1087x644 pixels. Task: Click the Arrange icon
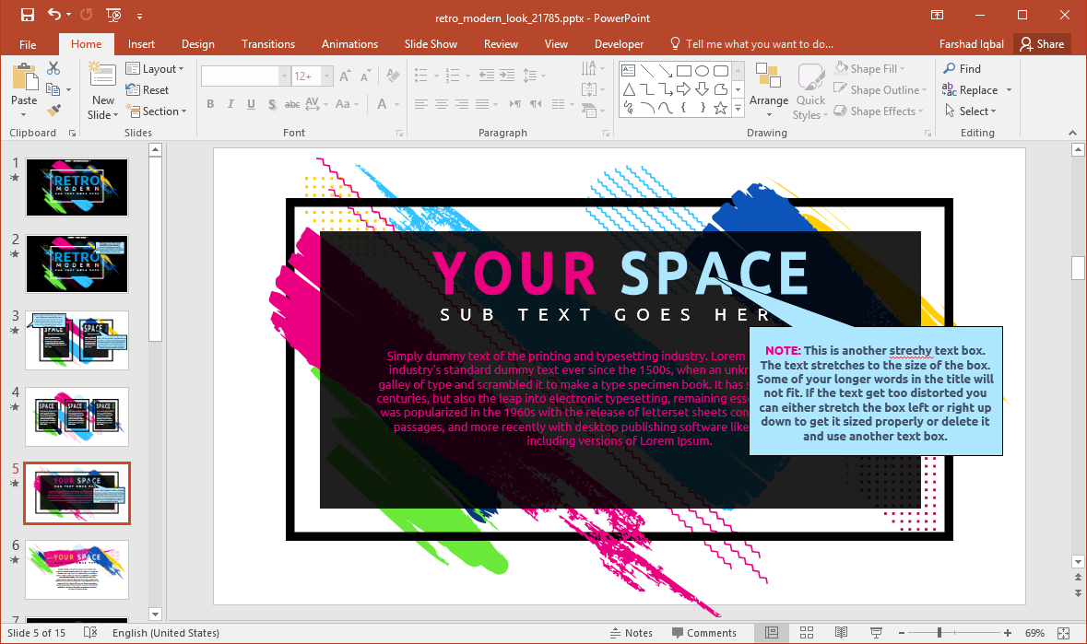[769, 90]
